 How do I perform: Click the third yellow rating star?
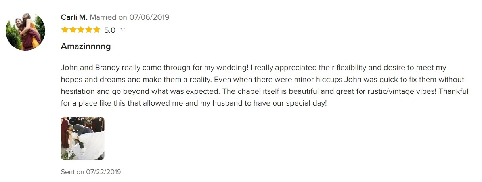click(x=81, y=30)
